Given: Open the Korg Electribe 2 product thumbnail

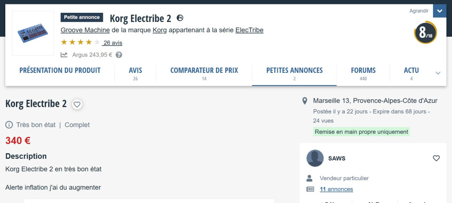Looking at the screenshot, I should click(x=33, y=33).
